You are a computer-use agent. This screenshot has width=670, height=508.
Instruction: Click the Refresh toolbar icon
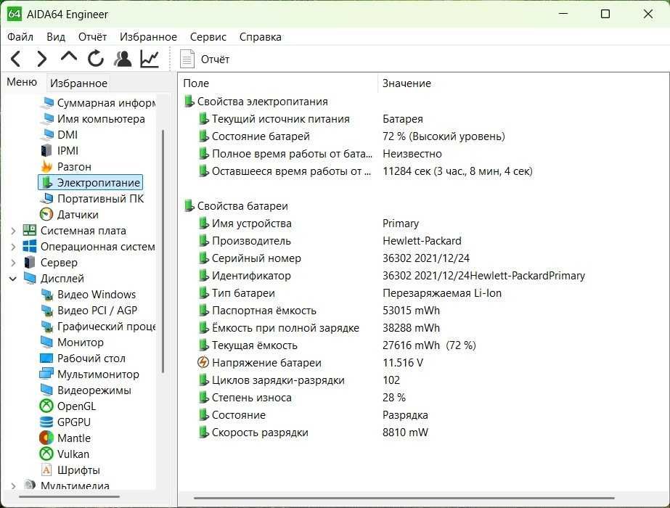coord(96,59)
